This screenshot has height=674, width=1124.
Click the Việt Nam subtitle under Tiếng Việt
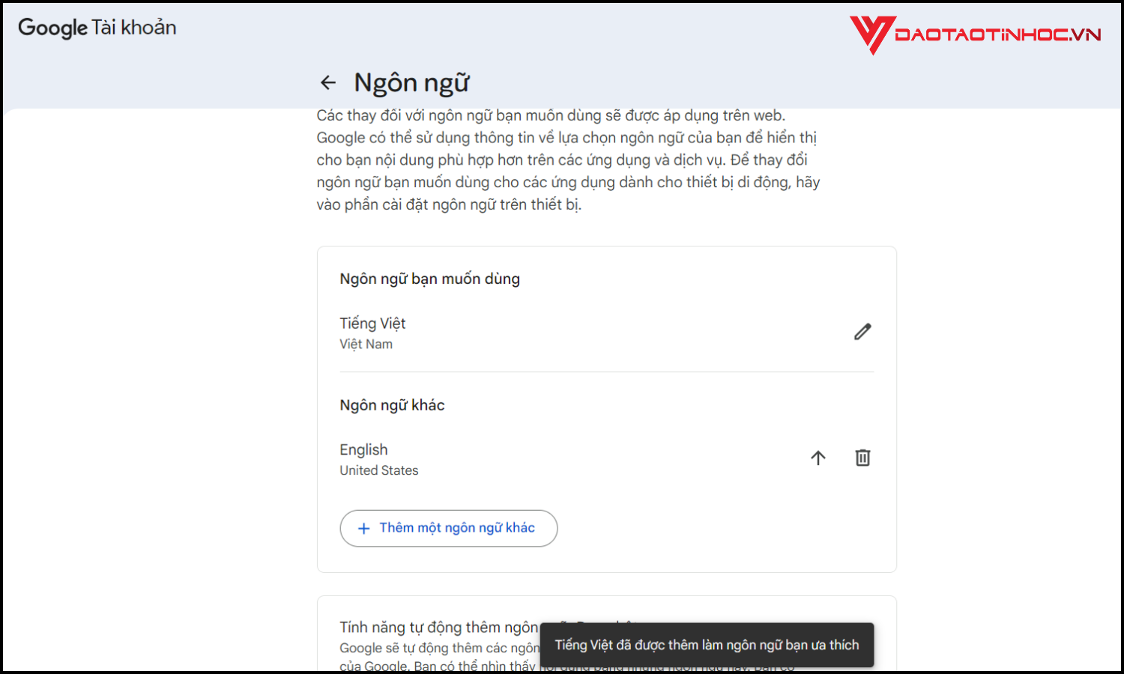[x=366, y=344]
